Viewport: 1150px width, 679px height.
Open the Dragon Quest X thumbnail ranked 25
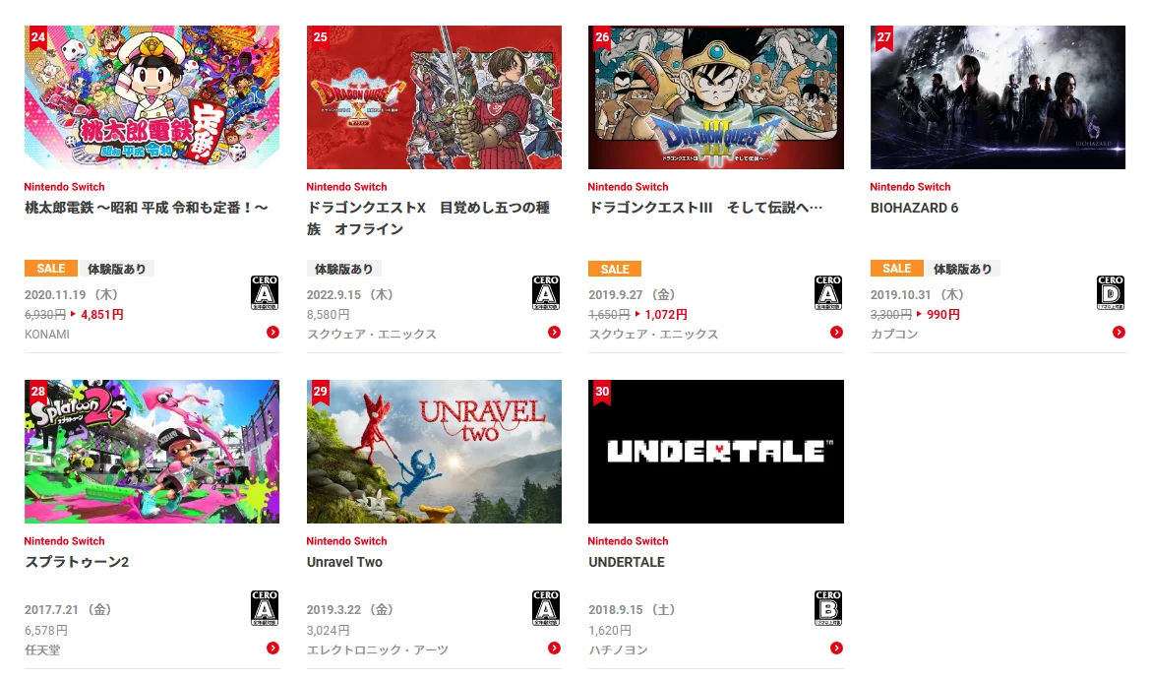[x=434, y=97]
